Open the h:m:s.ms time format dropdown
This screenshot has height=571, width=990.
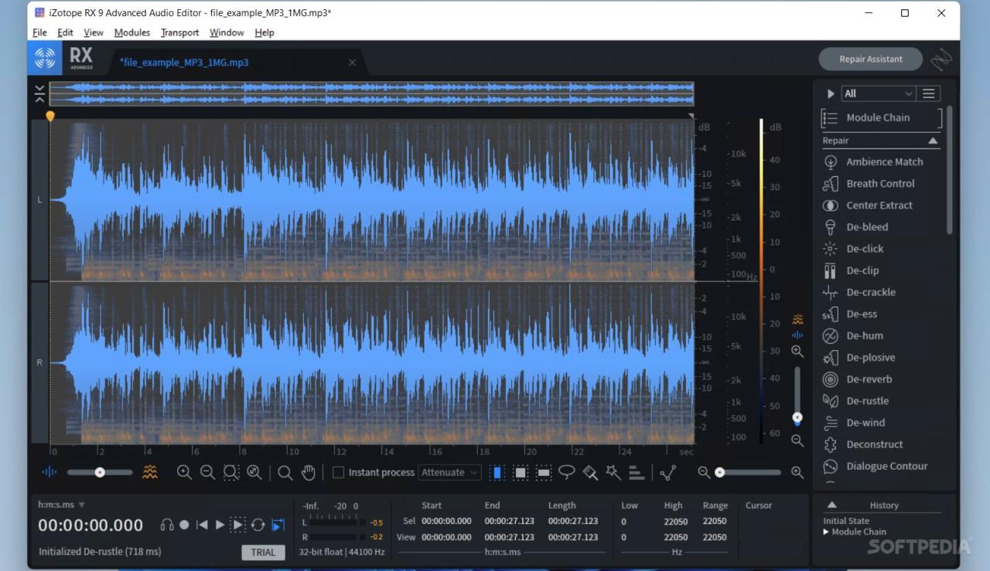click(62, 505)
